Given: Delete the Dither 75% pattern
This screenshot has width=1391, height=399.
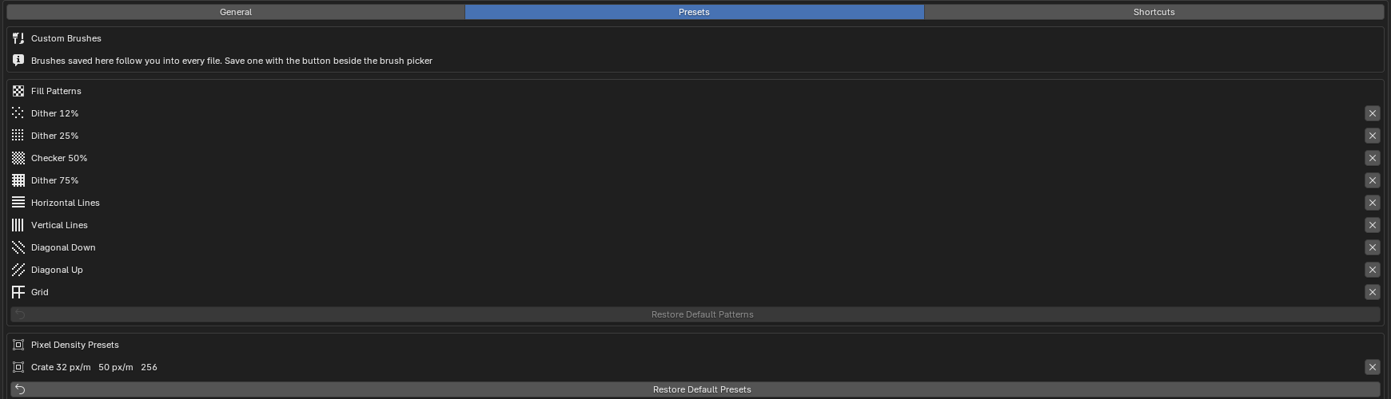Looking at the screenshot, I should pyautogui.click(x=1373, y=180).
